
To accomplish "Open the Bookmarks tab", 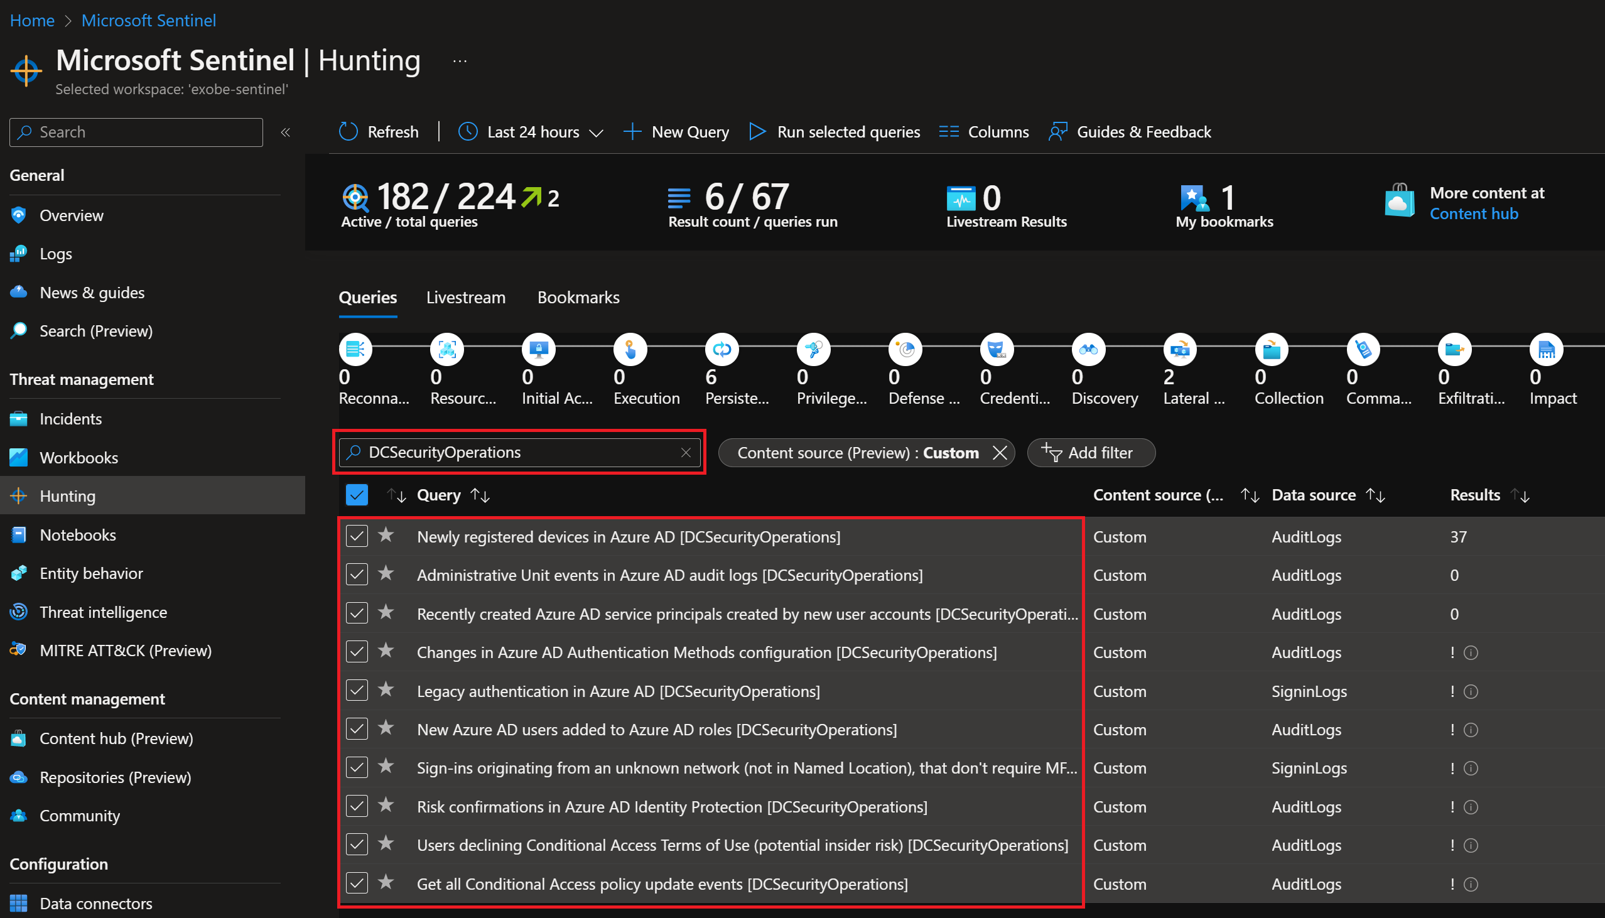I will [x=578, y=297].
